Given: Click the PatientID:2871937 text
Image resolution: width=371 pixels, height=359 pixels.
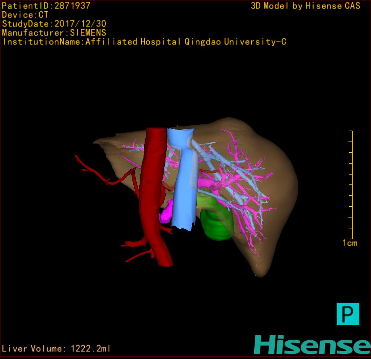Looking at the screenshot, I should pyautogui.click(x=46, y=6).
